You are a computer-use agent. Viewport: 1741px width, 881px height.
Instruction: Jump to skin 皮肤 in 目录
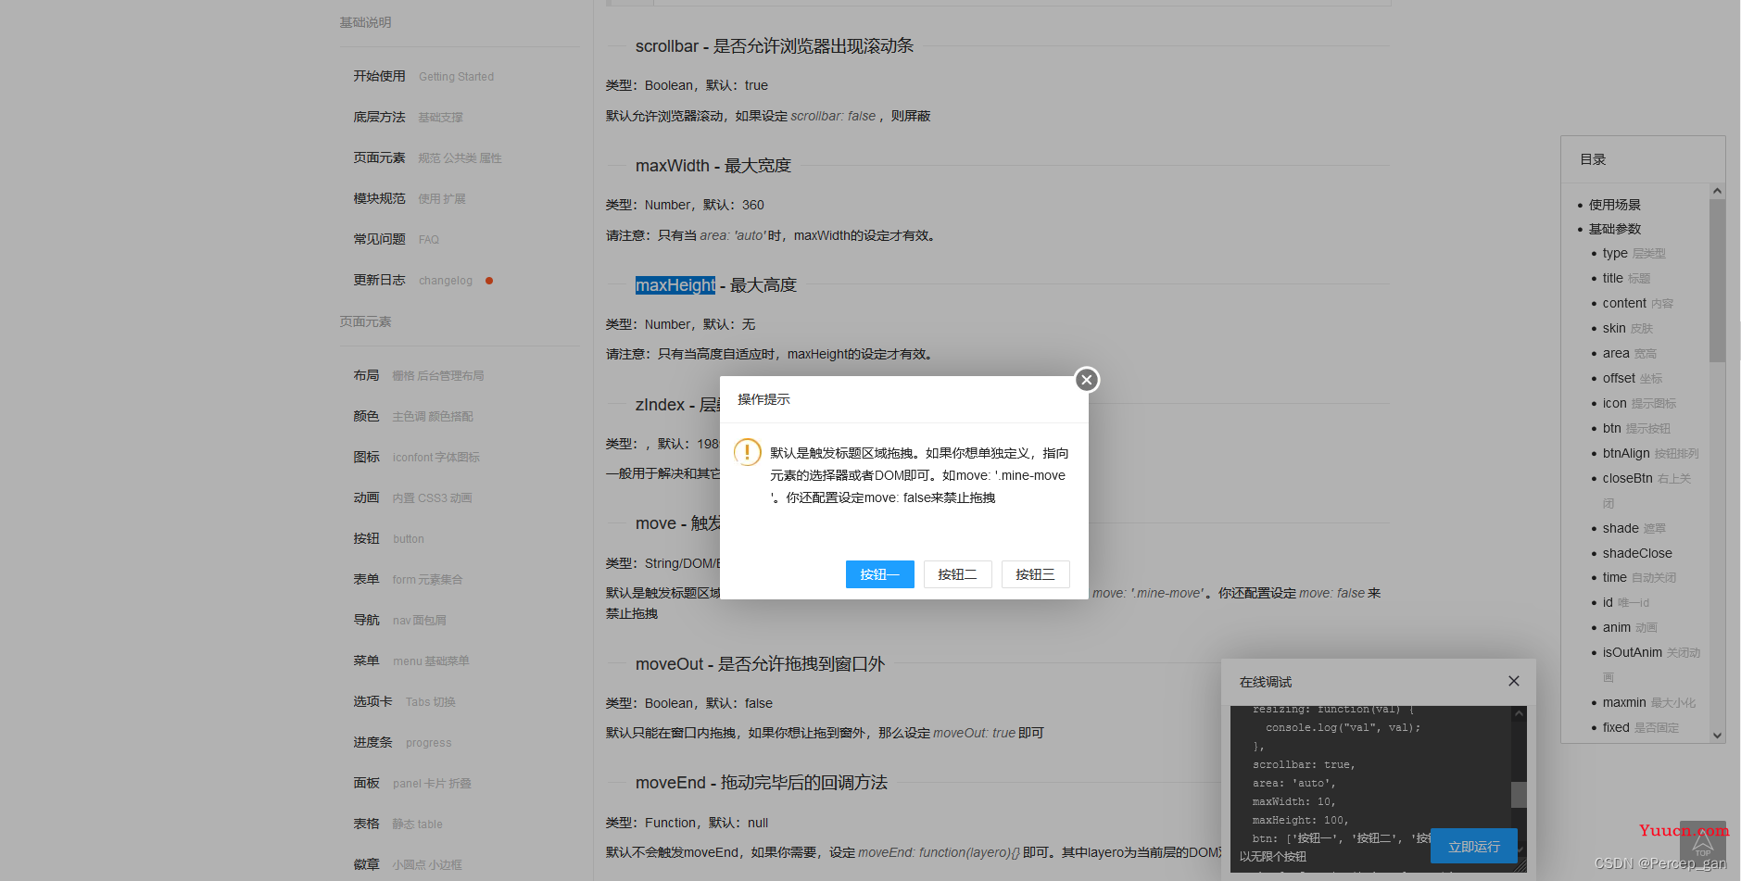[x=1627, y=328]
